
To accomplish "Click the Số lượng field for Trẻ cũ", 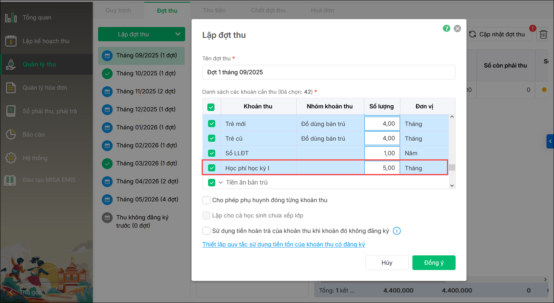I will click(382, 138).
